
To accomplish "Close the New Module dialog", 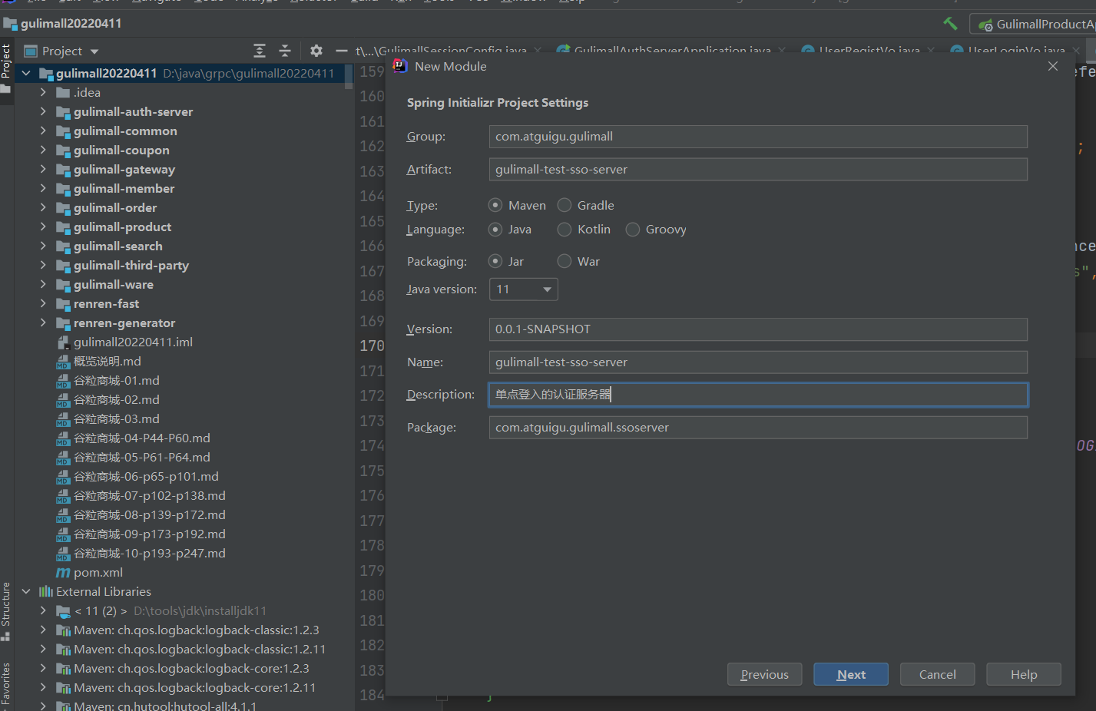I will click(x=1053, y=67).
